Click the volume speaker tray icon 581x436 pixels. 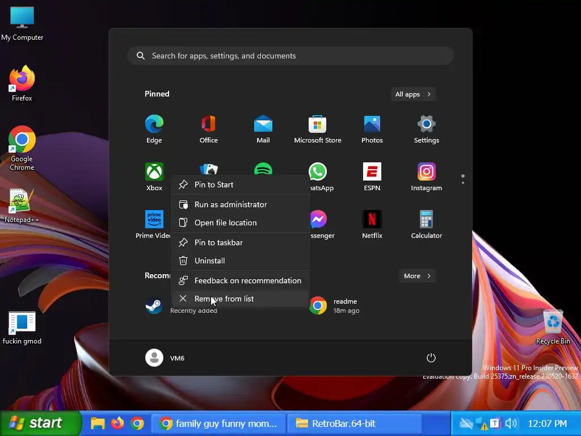click(511, 423)
